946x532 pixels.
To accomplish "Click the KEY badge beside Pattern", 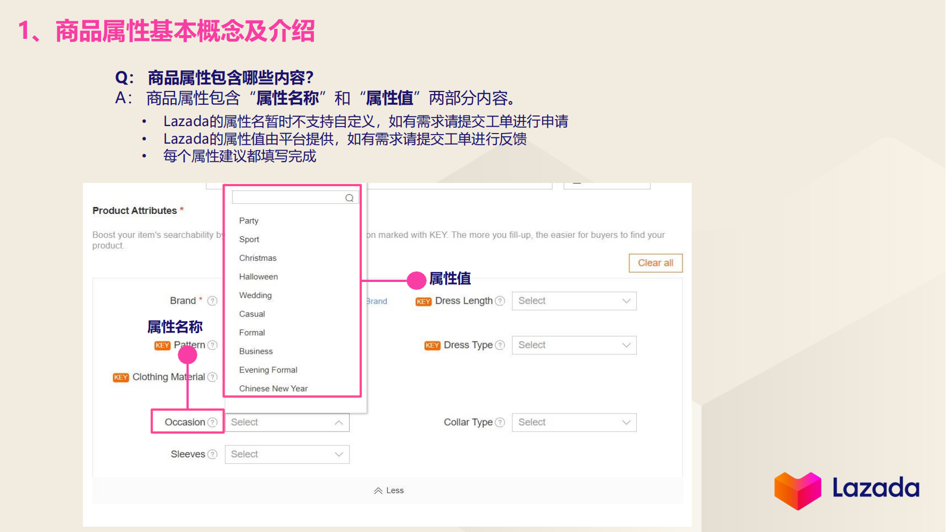I will pyautogui.click(x=162, y=345).
